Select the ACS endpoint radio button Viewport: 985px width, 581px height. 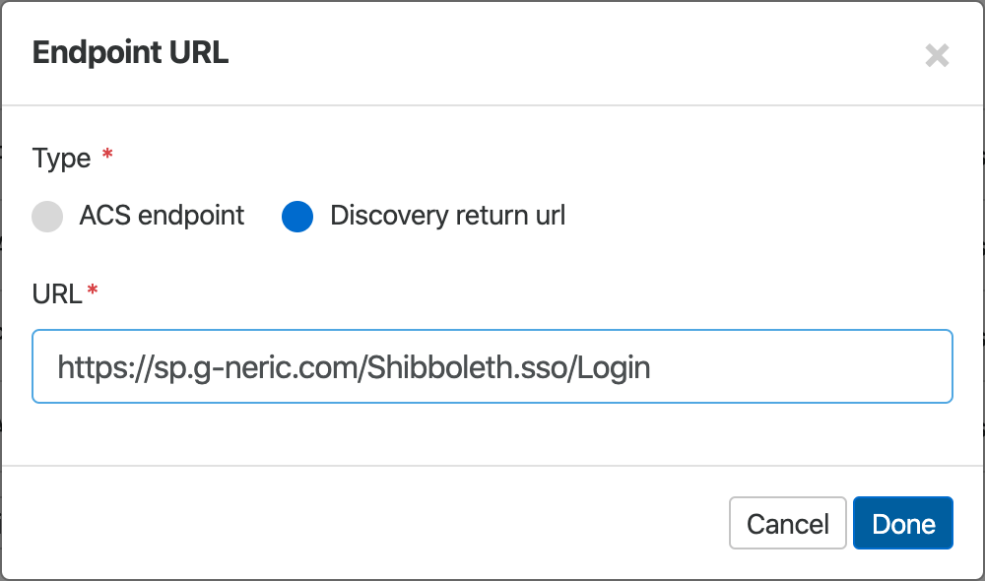pos(47,216)
